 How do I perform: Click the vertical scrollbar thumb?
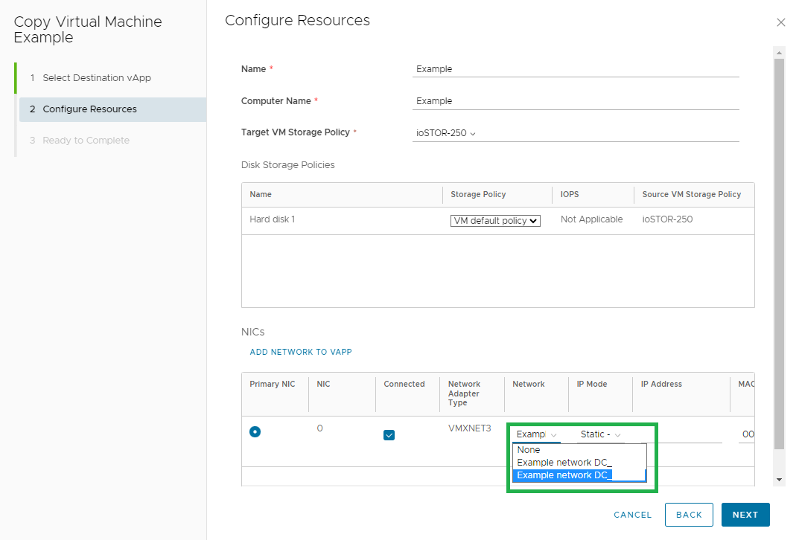point(779,254)
